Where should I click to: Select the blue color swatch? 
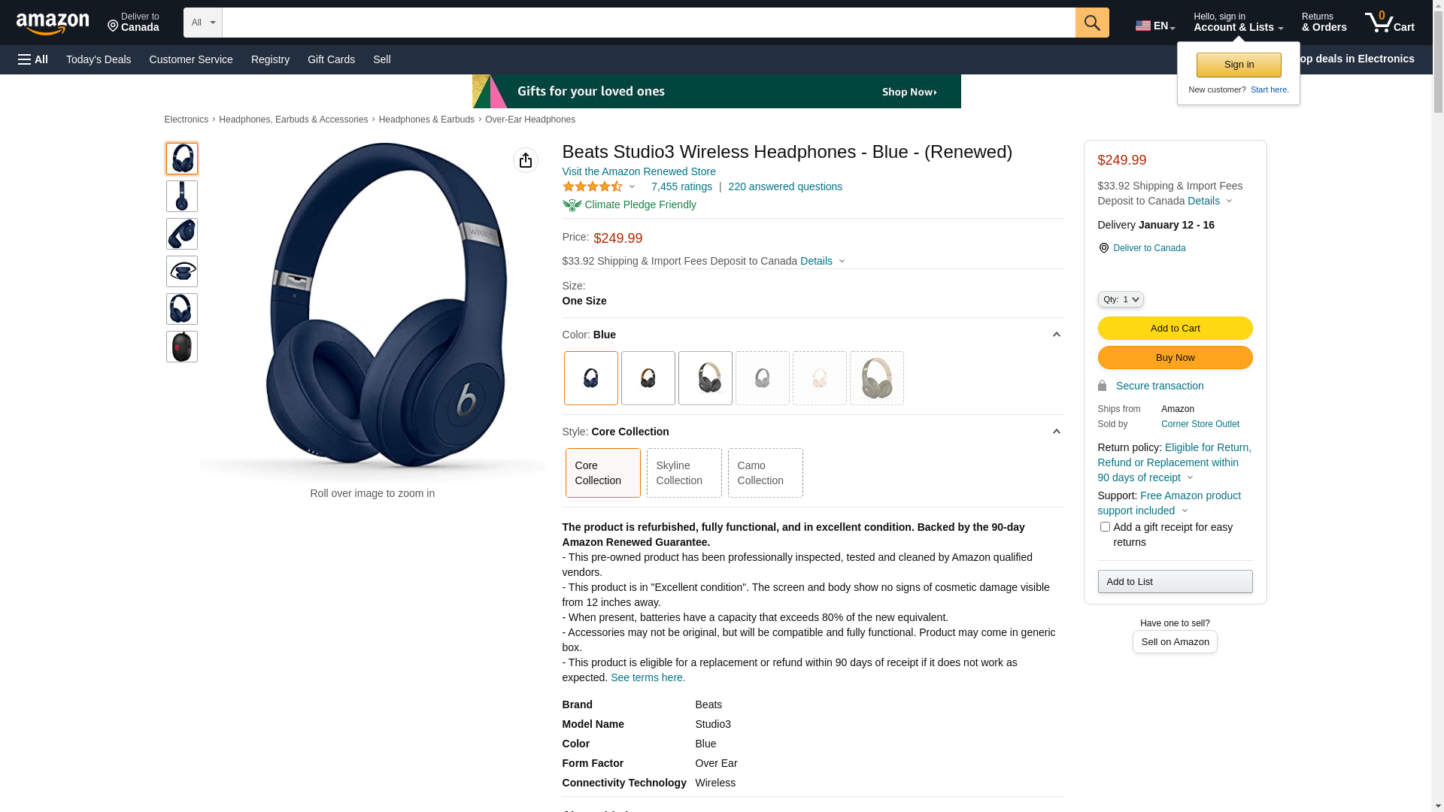(591, 378)
